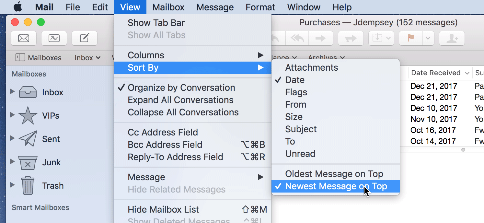This screenshot has height=223, width=484.
Task: Choose Hide Mailbox List
Action: coord(193,209)
